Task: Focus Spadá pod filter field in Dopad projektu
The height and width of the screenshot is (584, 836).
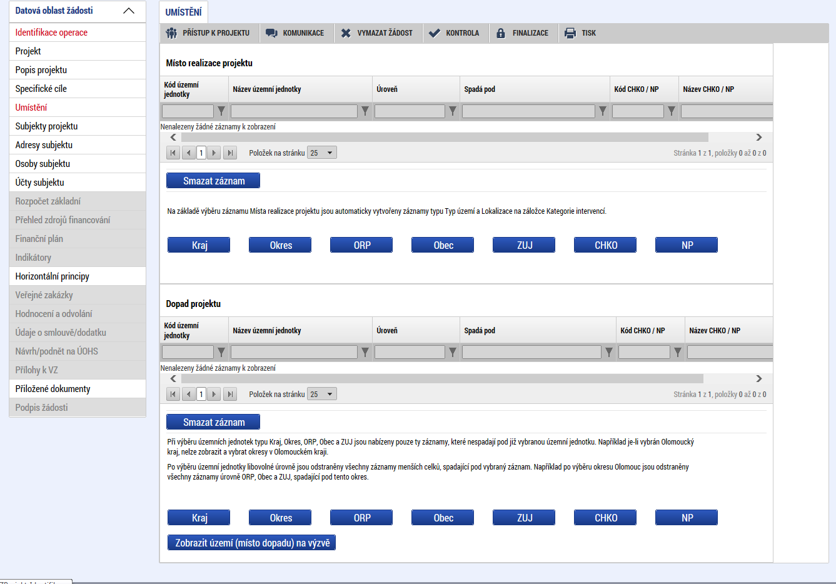Action: pos(531,353)
